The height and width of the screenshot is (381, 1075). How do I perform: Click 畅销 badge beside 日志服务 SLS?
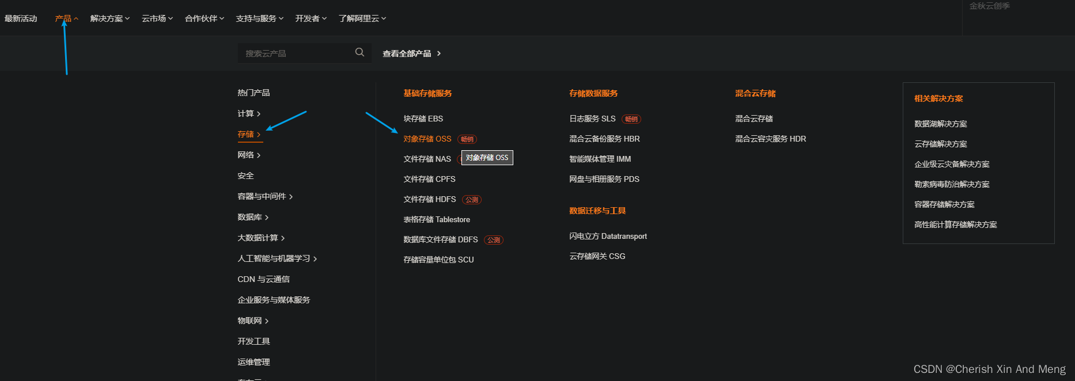(x=631, y=119)
